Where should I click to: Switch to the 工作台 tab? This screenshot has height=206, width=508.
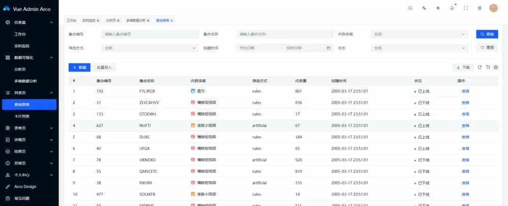pos(71,20)
